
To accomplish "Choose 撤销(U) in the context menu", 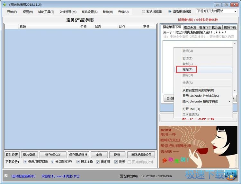I will [203, 51].
